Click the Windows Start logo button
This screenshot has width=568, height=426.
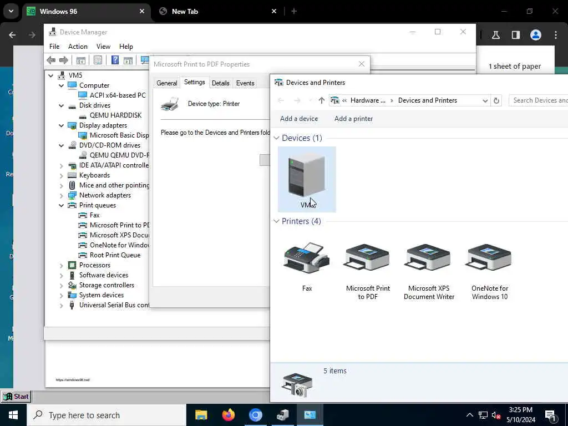(x=13, y=415)
